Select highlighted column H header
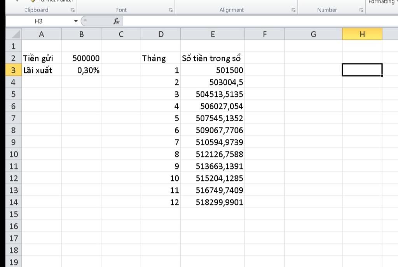 tap(362, 34)
